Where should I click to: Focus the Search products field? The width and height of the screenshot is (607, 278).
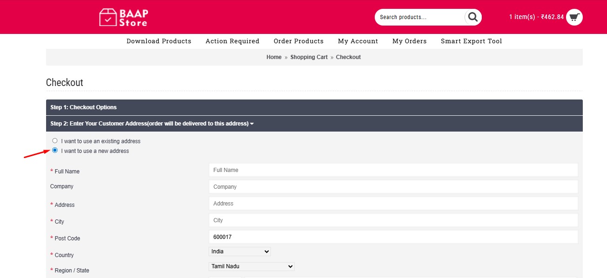pyautogui.click(x=419, y=17)
